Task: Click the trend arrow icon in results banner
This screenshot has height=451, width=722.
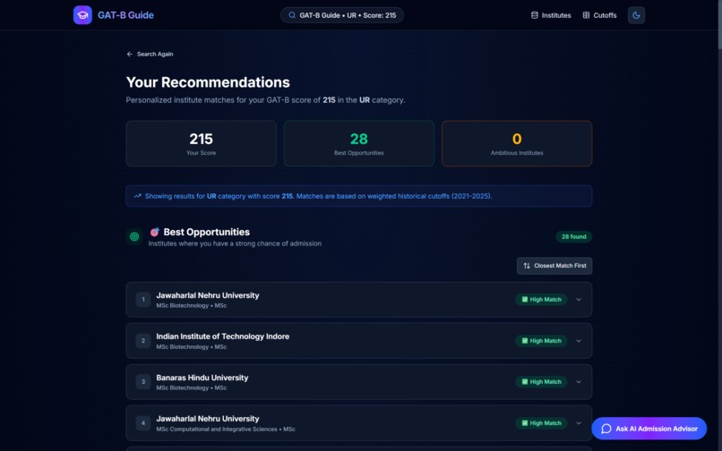Action: click(137, 196)
